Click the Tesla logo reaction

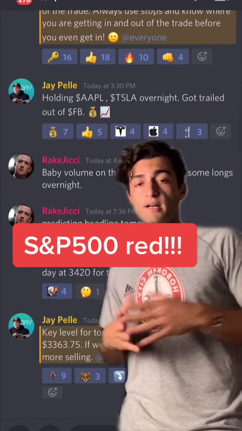[x=125, y=131]
